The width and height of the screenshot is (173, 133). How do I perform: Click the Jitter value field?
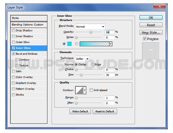(x=110, y=103)
